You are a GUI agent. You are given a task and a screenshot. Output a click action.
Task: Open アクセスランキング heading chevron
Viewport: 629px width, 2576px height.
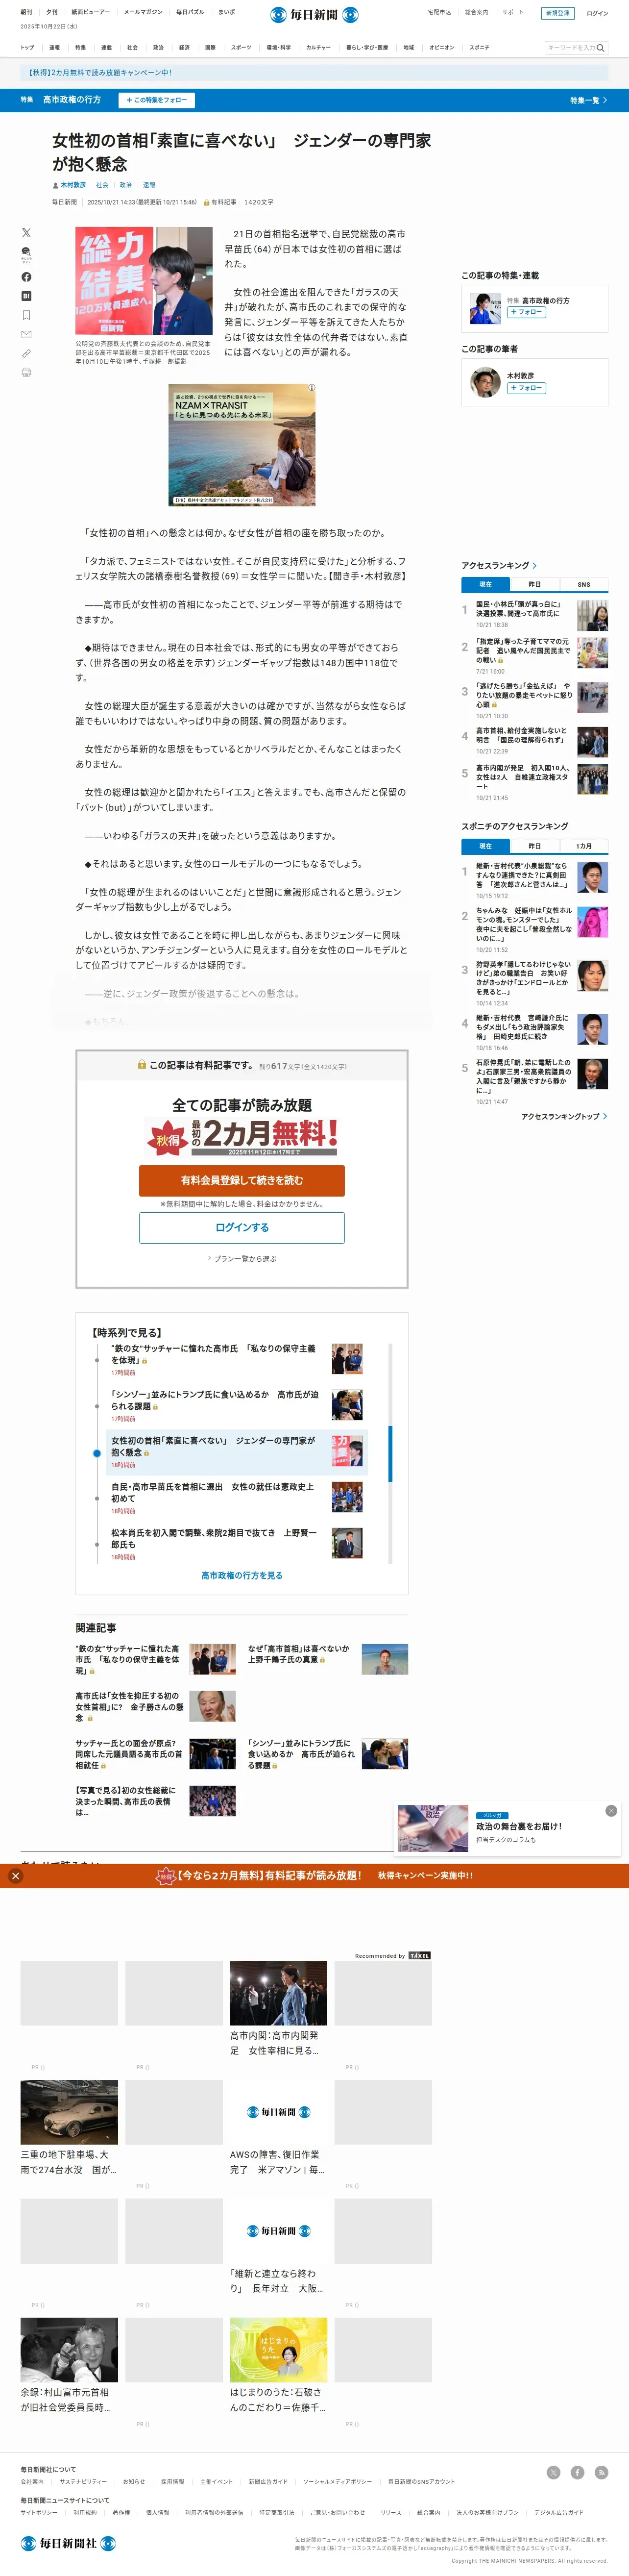pyautogui.click(x=535, y=566)
